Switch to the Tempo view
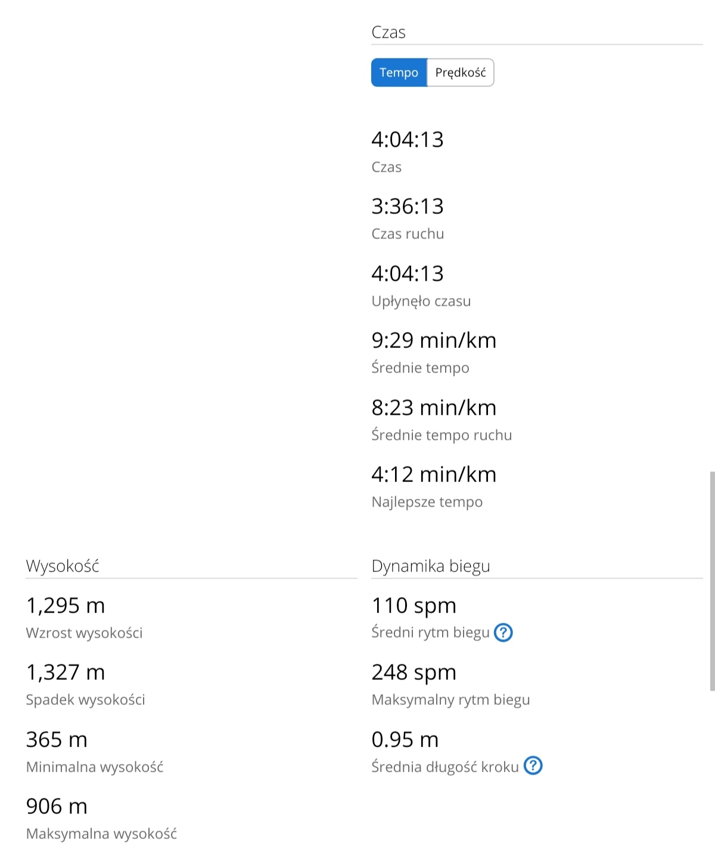The height and width of the screenshot is (855, 715). (399, 73)
